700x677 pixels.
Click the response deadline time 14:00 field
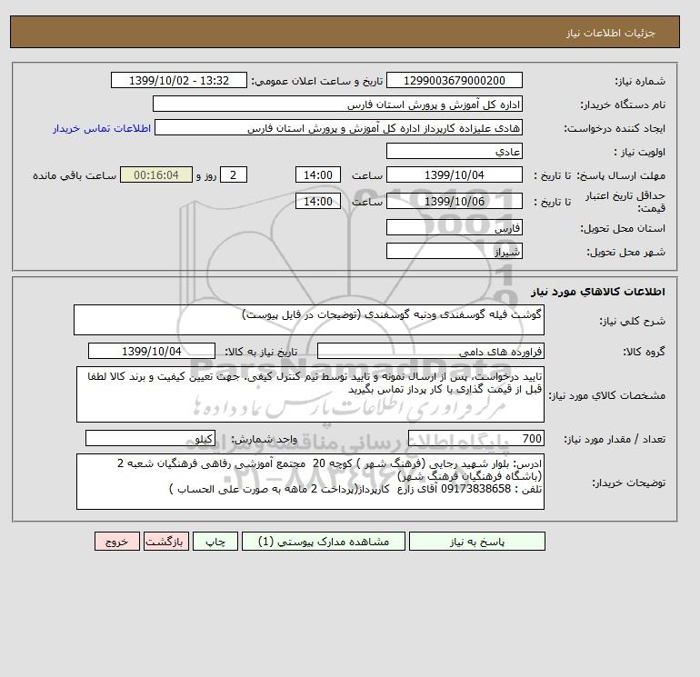[318, 175]
